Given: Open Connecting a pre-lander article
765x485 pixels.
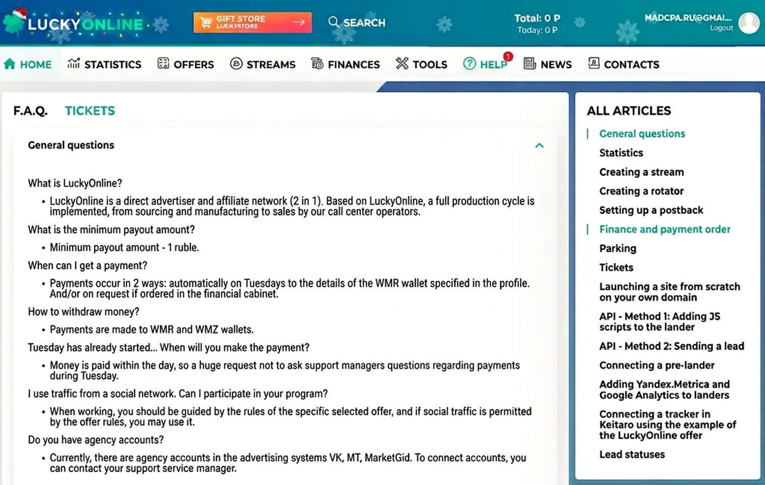Looking at the screenshot, I should [x=657, y=365].
